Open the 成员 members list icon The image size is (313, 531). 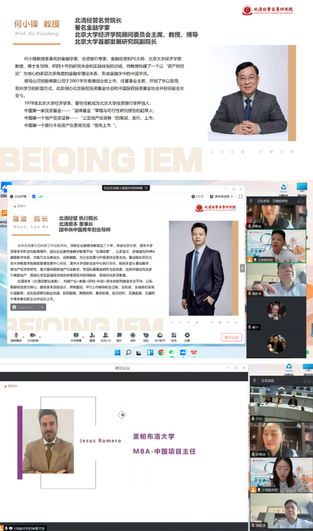(x=106, y=335)
